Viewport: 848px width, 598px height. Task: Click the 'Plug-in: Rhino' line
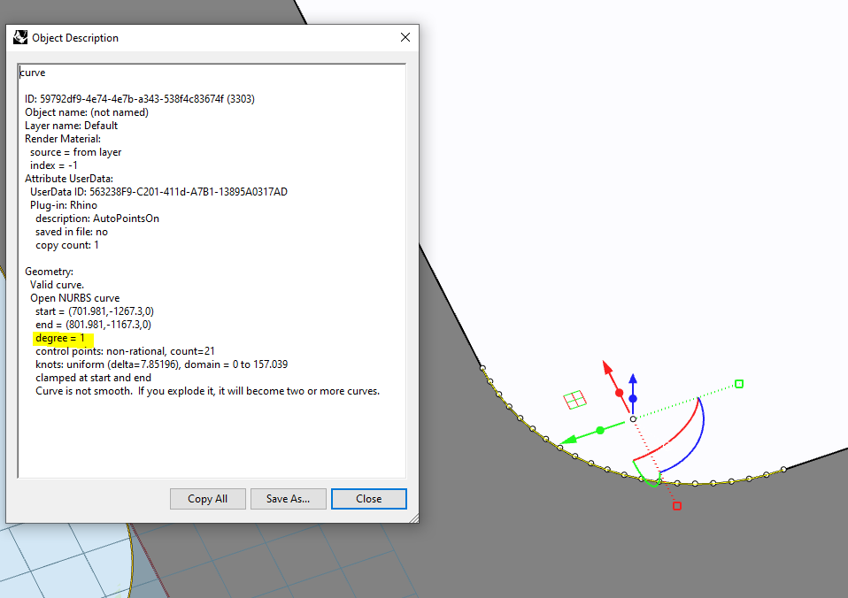click(x=64, y=205)
